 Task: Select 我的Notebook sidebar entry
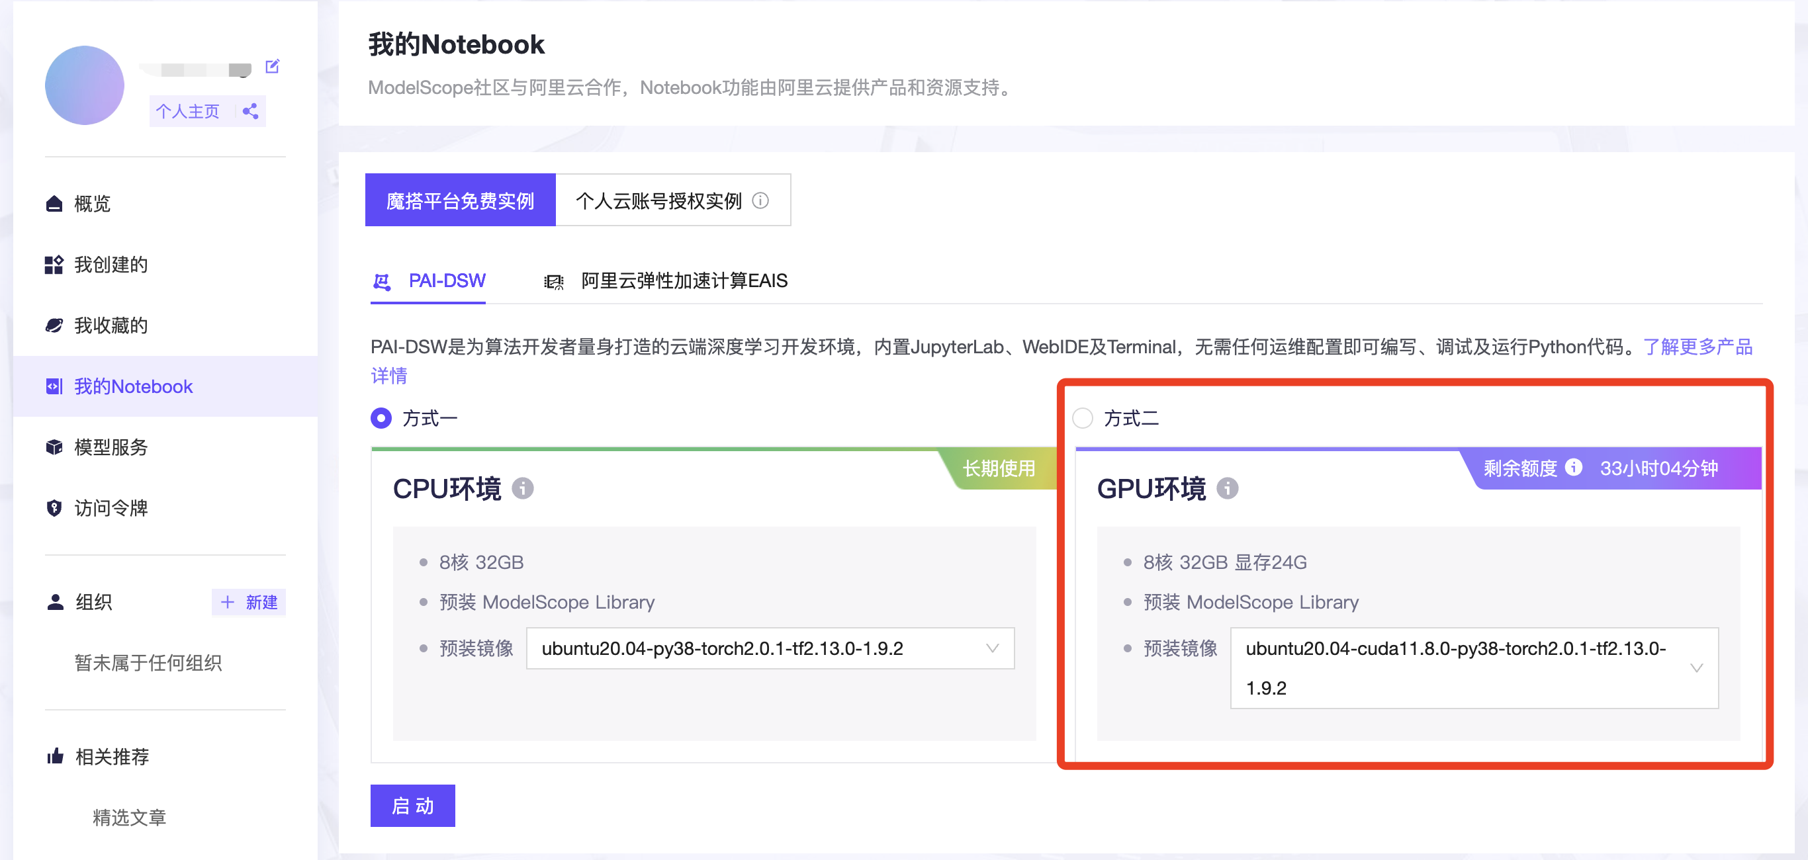coord(165,386)
